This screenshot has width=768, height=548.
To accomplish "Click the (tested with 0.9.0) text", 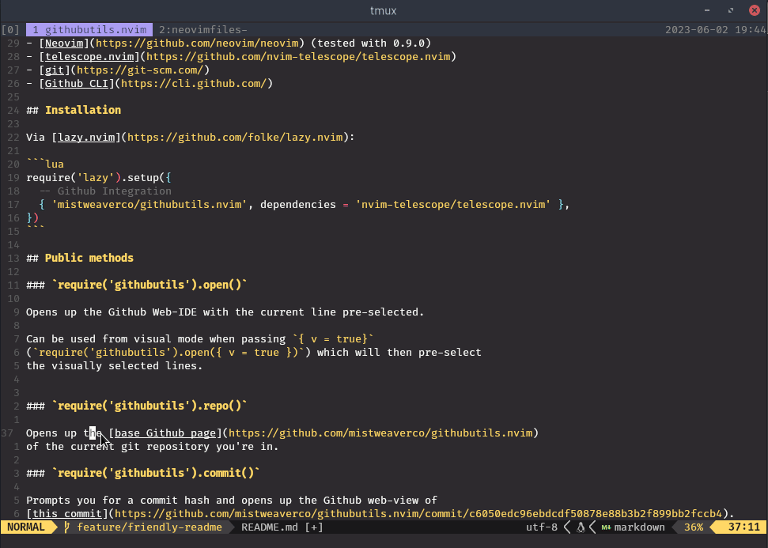I will coord(371,43).
